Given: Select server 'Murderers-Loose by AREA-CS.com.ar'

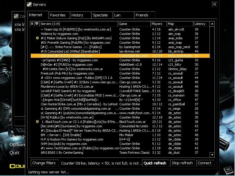Looking at the screenshot, I should 120,87.
